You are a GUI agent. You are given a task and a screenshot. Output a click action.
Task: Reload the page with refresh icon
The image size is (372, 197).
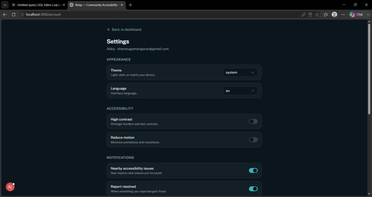[x=13, y=14]
